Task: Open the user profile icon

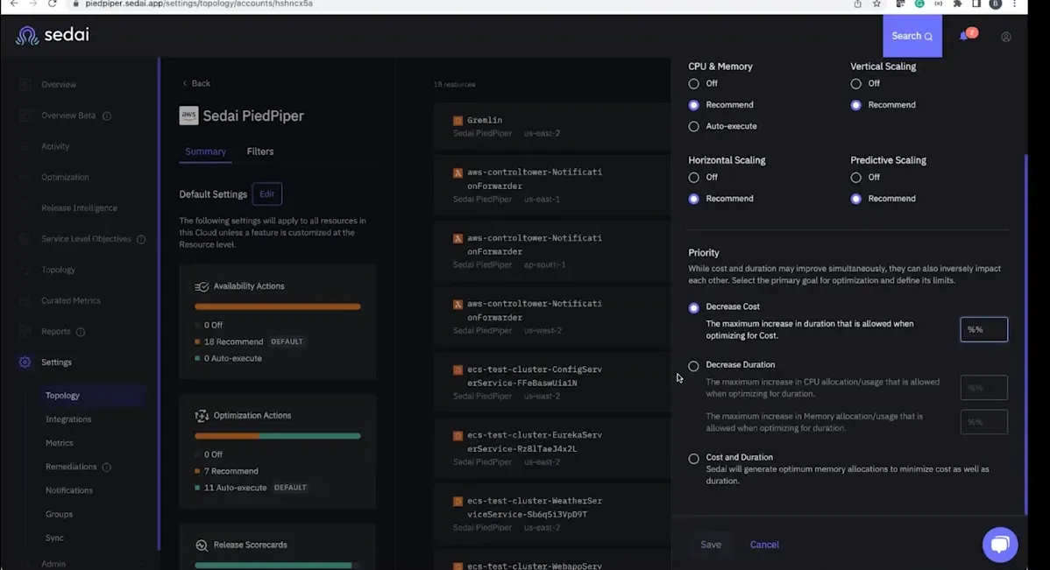Action: (x=1006, y=37)
